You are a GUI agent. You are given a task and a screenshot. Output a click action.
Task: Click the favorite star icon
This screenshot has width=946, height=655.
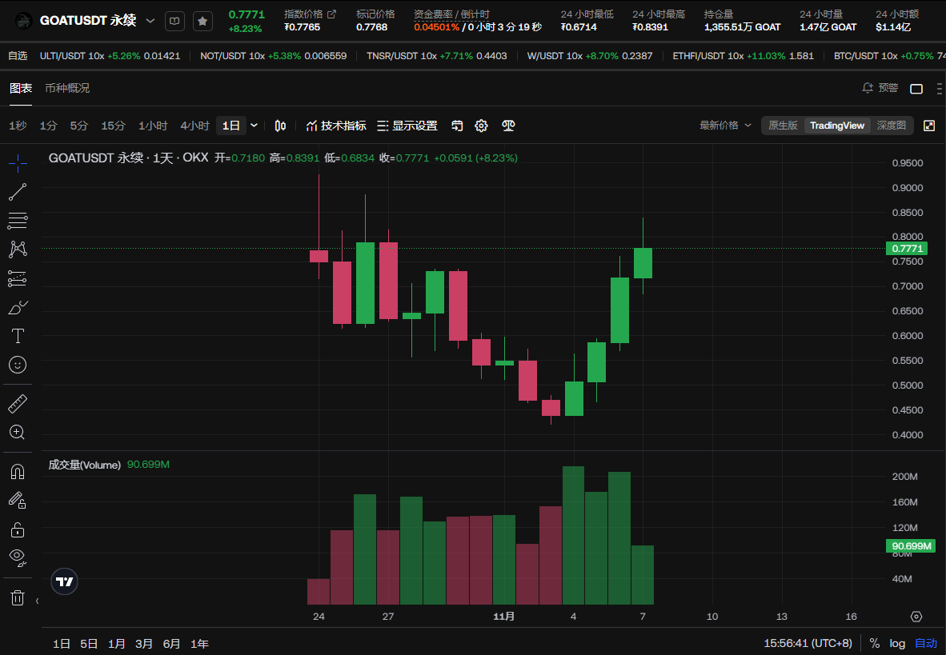tap(202, 21)
